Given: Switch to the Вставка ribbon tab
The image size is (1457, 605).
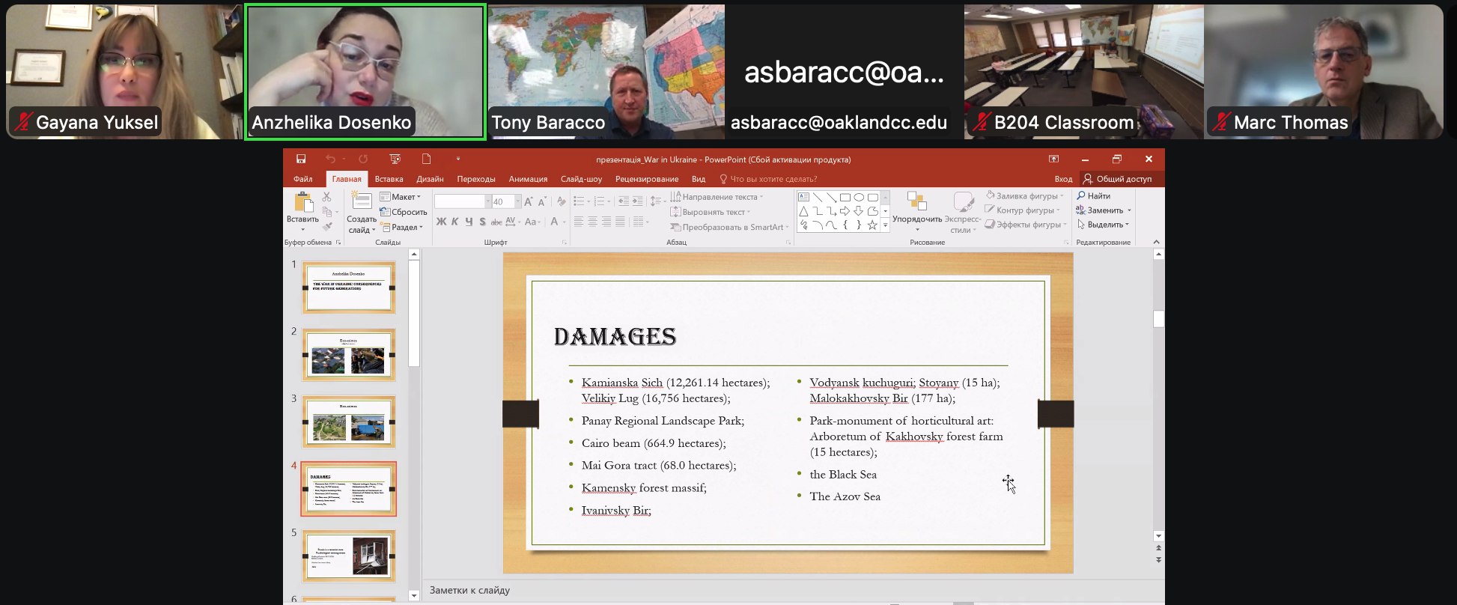Looking at the screenshot, I should click(389, 179).
